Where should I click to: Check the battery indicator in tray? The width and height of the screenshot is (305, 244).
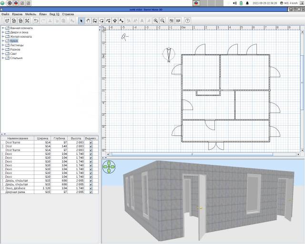click(241, 3)
